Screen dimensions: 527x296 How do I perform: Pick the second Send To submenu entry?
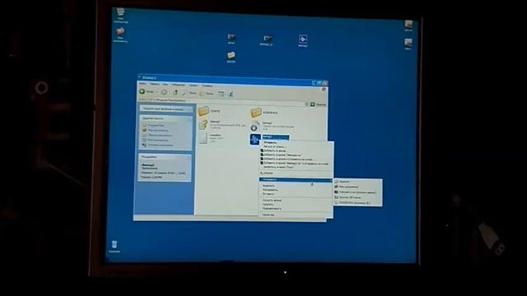346,187
